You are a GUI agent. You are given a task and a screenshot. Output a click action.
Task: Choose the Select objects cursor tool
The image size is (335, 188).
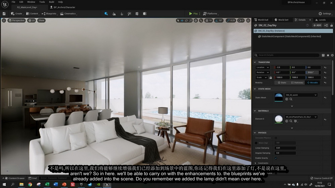178,20
